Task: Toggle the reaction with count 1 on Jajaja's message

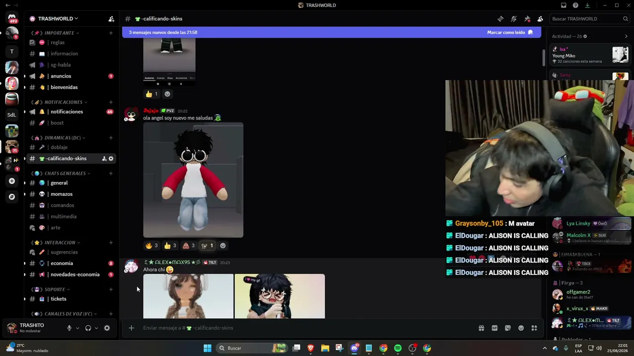Action: pos(207,246)
